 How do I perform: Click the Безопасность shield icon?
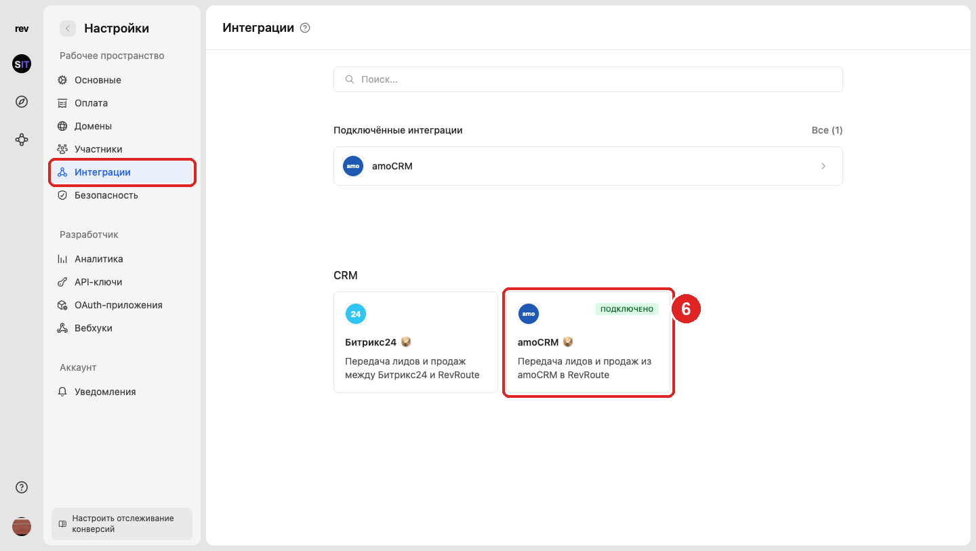pos(62,195)
